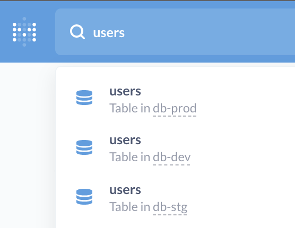This screenshot has height=228, width=295.
Task: Place cursor after "users" in search bar
Action: click(x=125, y=33)
